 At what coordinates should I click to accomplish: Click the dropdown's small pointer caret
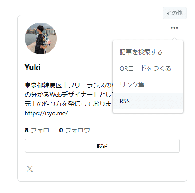(175, 39)
